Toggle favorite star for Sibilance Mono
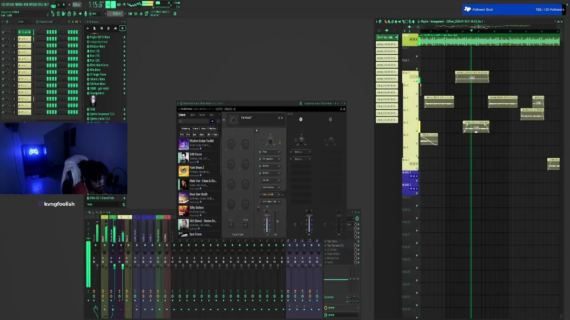This screenshot has height=320, width=570. click(x=124, y=79)
